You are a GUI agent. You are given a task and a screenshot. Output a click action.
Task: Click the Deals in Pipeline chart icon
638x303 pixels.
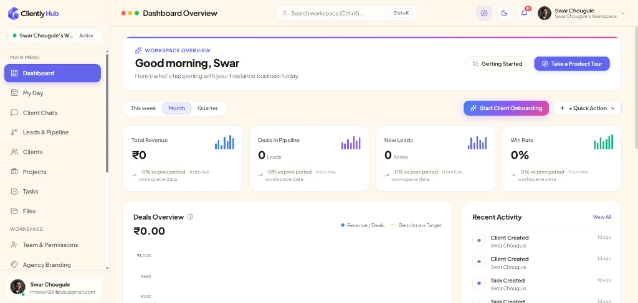point(351,142)
